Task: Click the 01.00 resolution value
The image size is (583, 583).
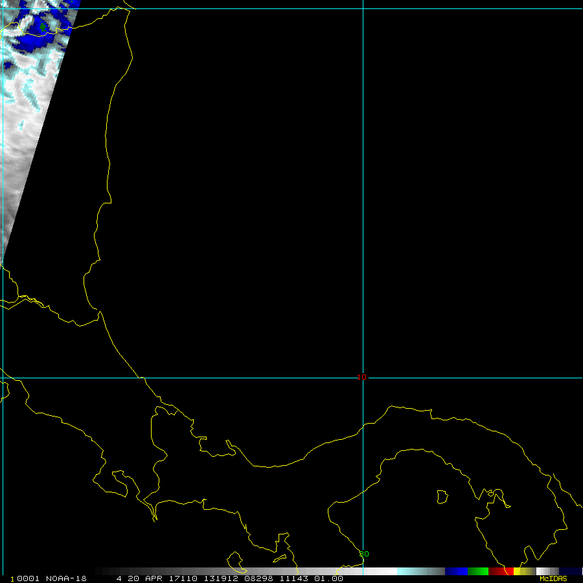Action: [x=329, y=578]
